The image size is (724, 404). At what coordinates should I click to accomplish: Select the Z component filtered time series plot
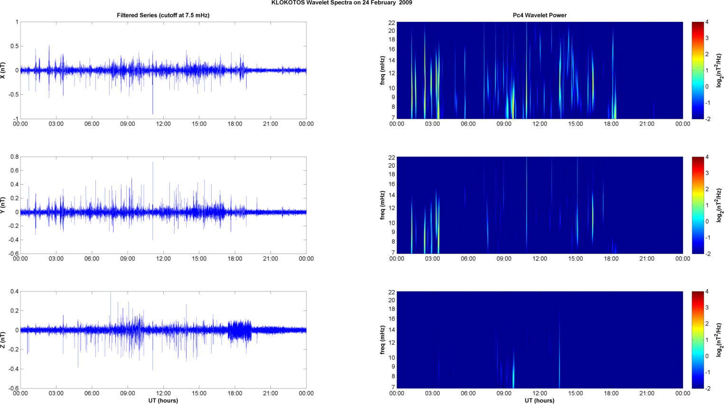[163, 340]
